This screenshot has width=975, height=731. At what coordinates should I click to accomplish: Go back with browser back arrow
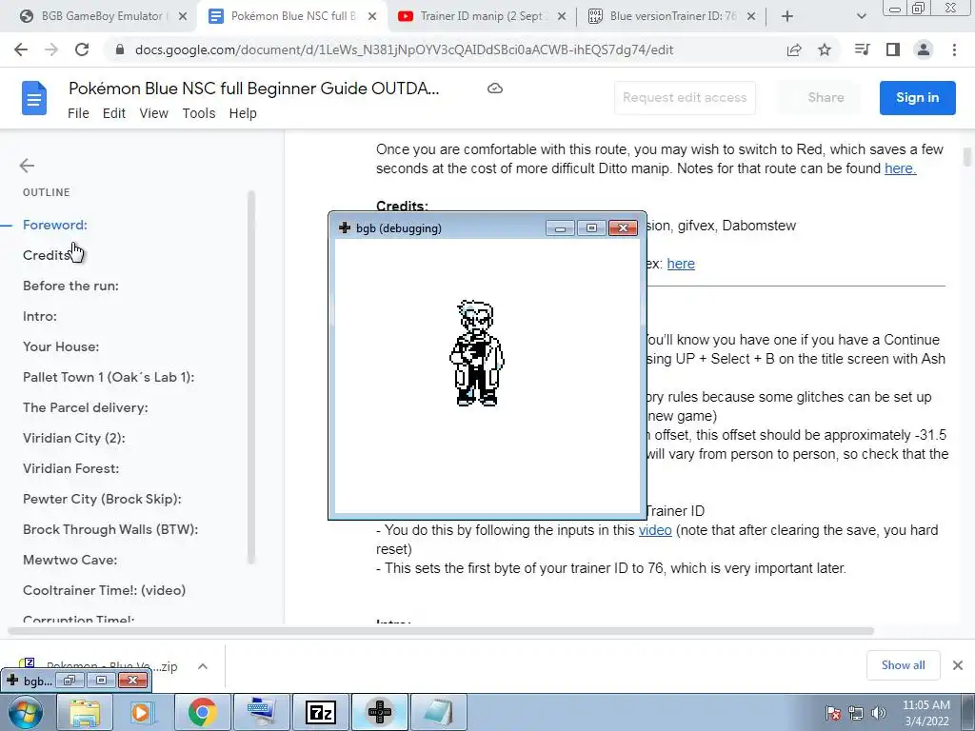click(x=21, y=49)
